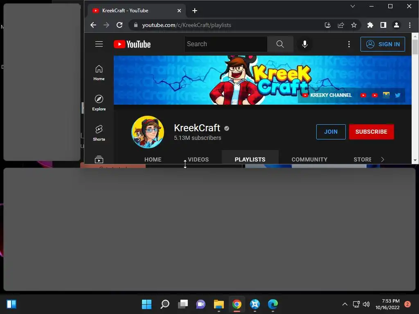Image resolution: width=419 pixels, height=314 pixels.
Task: Open File Explorer from taskbar
Action: [219, 304]
